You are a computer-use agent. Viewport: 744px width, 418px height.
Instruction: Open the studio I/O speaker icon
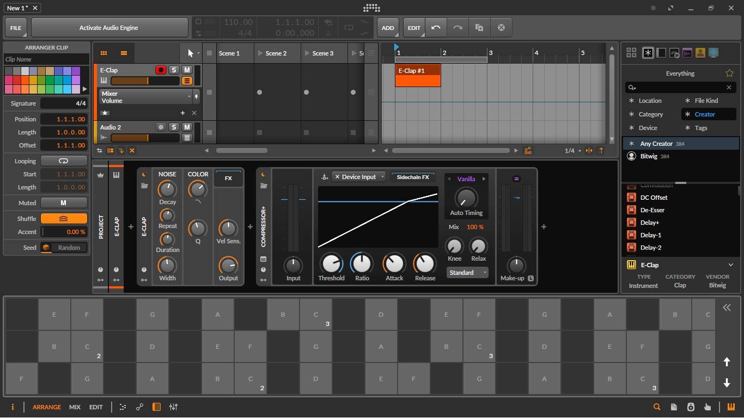click(x=691, y=407)
